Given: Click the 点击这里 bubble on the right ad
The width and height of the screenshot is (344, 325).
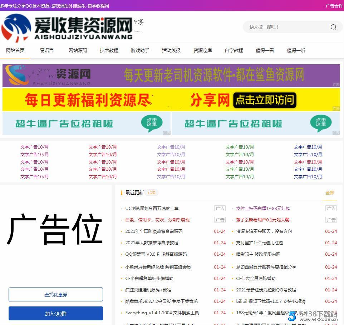Looking at the screenshot, I should coord(321,123).
